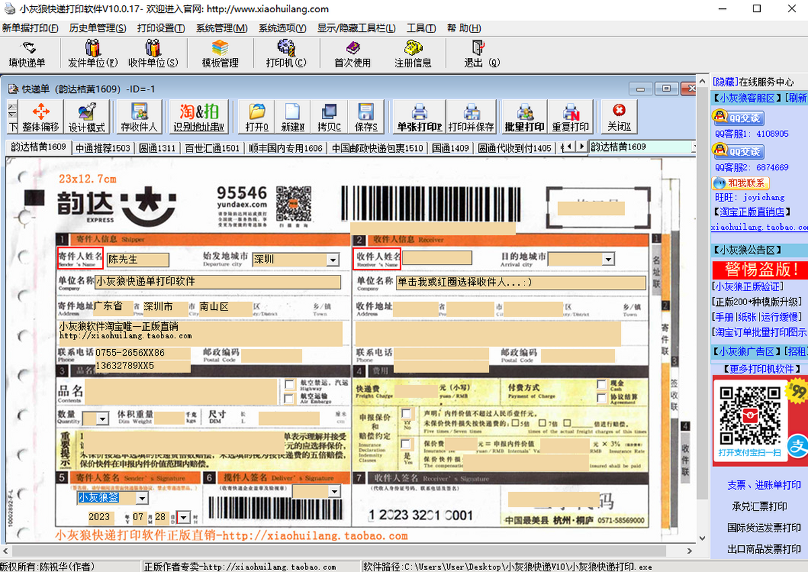Open the date picker dropdown arrow
Image resolution: width=808 pixels, height=572 pixels.
184,517
